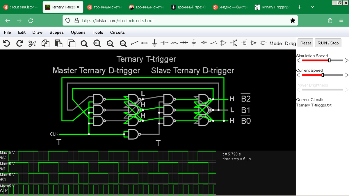Select the MOSFET component tool
This screenshot has width=349, height=196.
(x=244, y=43)
